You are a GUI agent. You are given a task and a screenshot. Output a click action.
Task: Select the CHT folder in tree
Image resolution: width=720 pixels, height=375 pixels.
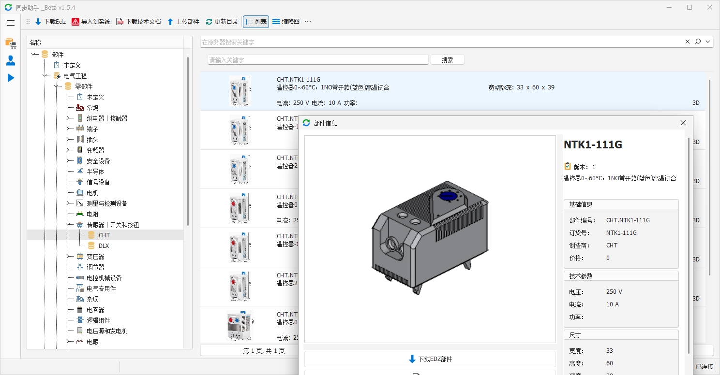(x=104, y=235)
